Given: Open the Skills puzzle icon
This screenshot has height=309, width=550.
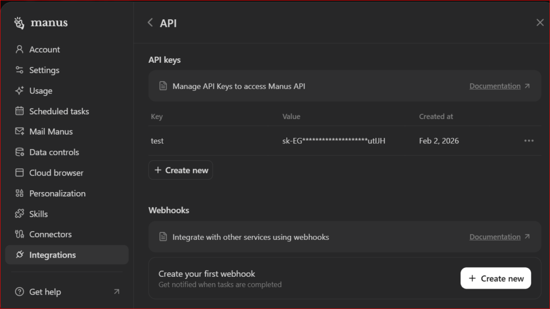Looking at the screenshot, I should click(x=19, y=214).
